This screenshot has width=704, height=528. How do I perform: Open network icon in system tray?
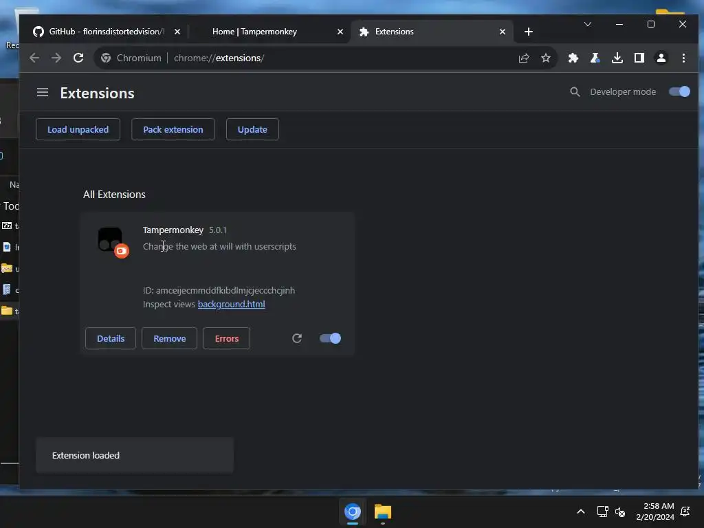point(602,511)
